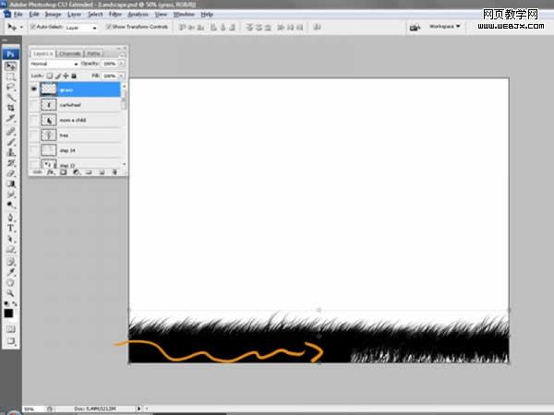Select the Hand tool

[10, 282]
